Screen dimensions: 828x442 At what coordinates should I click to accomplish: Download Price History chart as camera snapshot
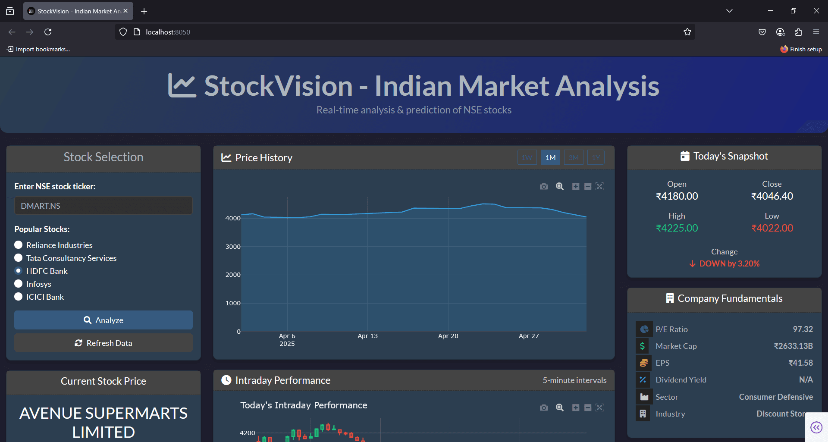tap(543, 186)
